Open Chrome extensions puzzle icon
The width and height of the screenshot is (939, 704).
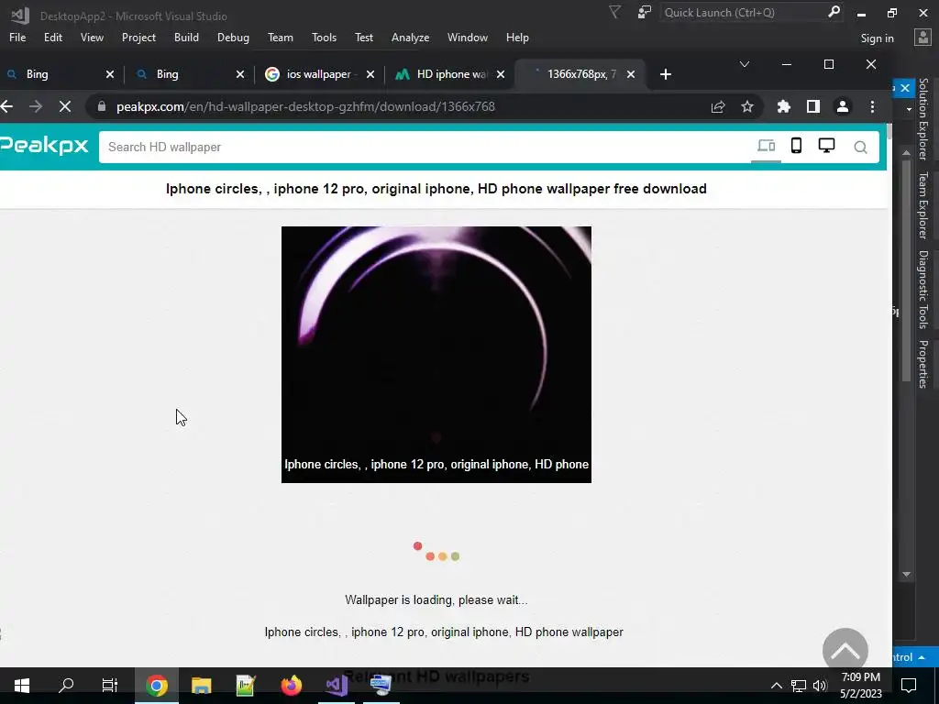pyautogui.click(x=783, y=106)
